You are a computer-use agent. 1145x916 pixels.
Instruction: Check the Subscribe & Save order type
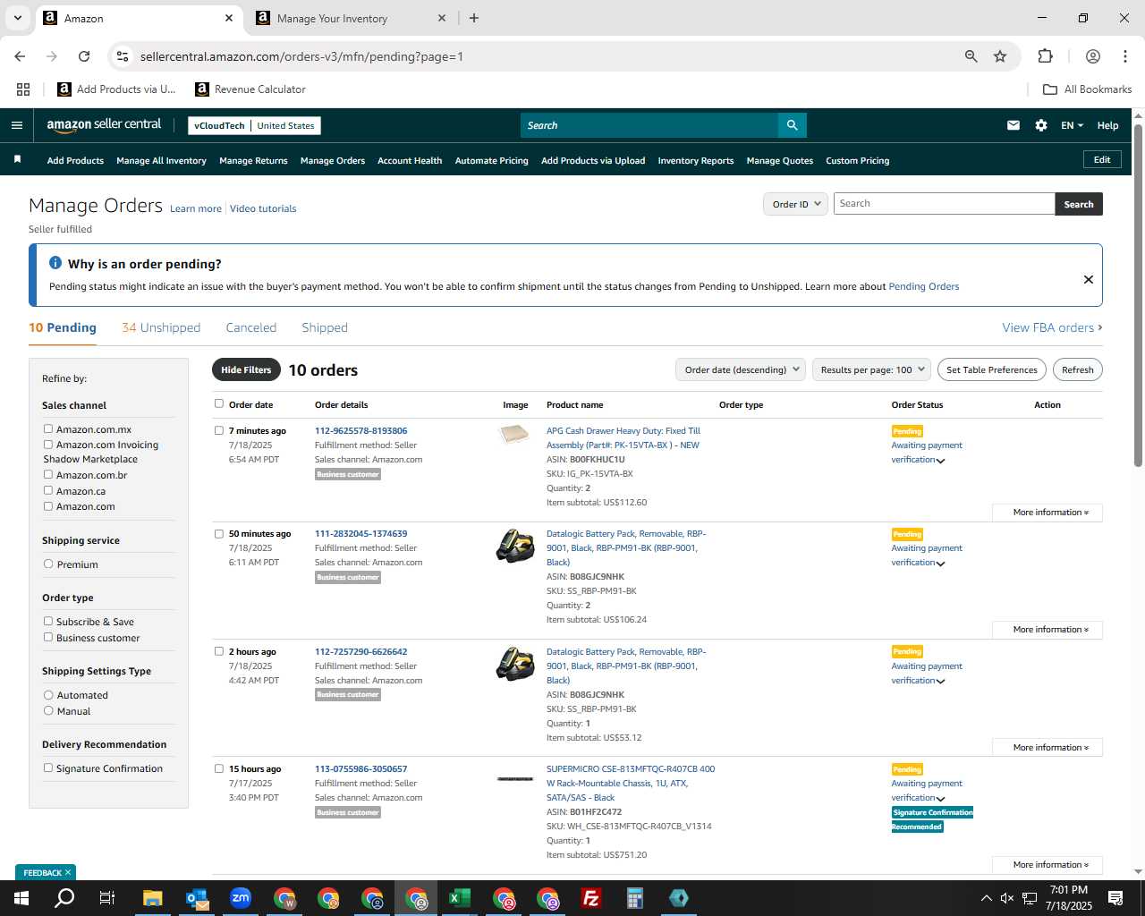click(48, 622)
